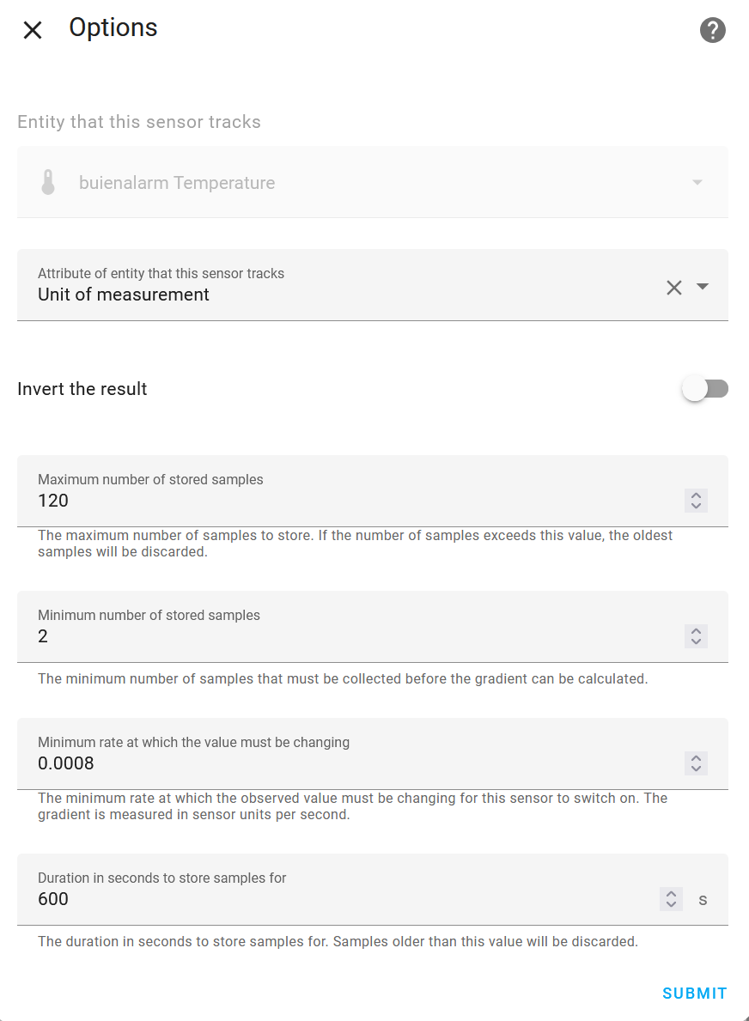The width and height of the screenshot is (749, 1021).
Task: Close the Options dialog
Action: tap(33, 31)
